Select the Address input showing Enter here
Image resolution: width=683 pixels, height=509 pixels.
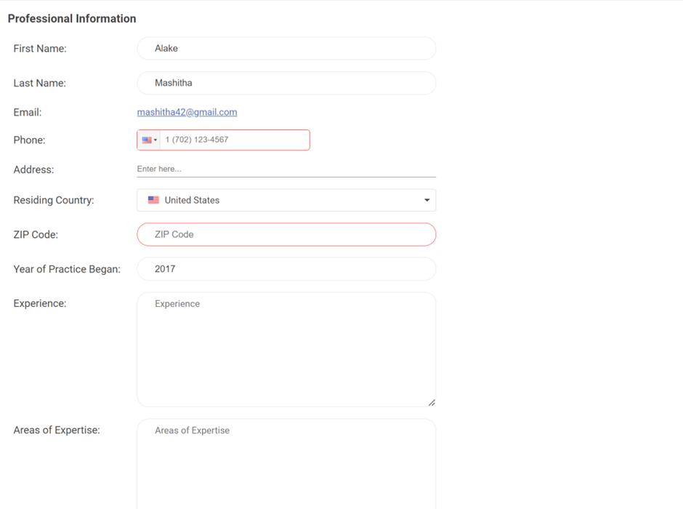(x=286, y=168)
